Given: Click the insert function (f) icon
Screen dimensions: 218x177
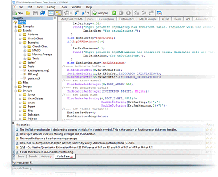Looking at the screenshot, I should (84, 13).
